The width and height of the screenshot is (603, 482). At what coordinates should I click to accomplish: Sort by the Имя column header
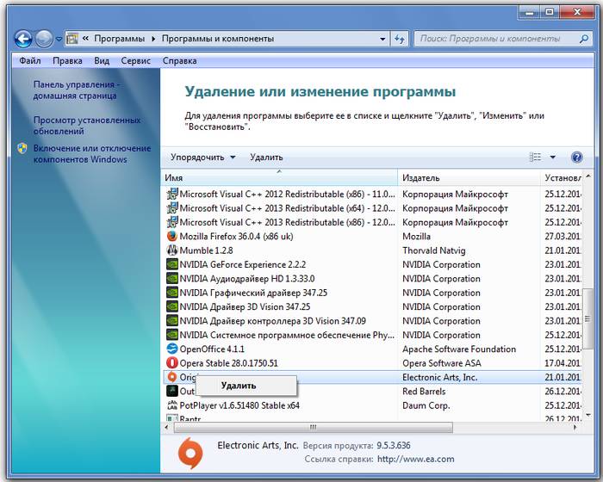click(x=280, y=177)
